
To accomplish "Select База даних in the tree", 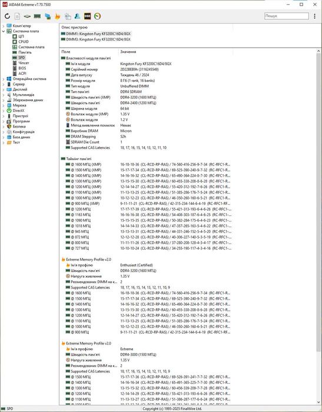I will (22, 137).
